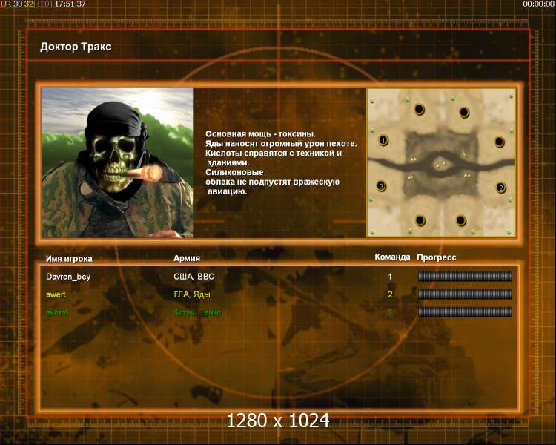
Task: Click the "Команда" column header
Action: click(392, 257)
